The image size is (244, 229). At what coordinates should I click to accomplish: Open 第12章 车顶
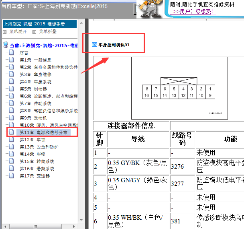point(33,140)
